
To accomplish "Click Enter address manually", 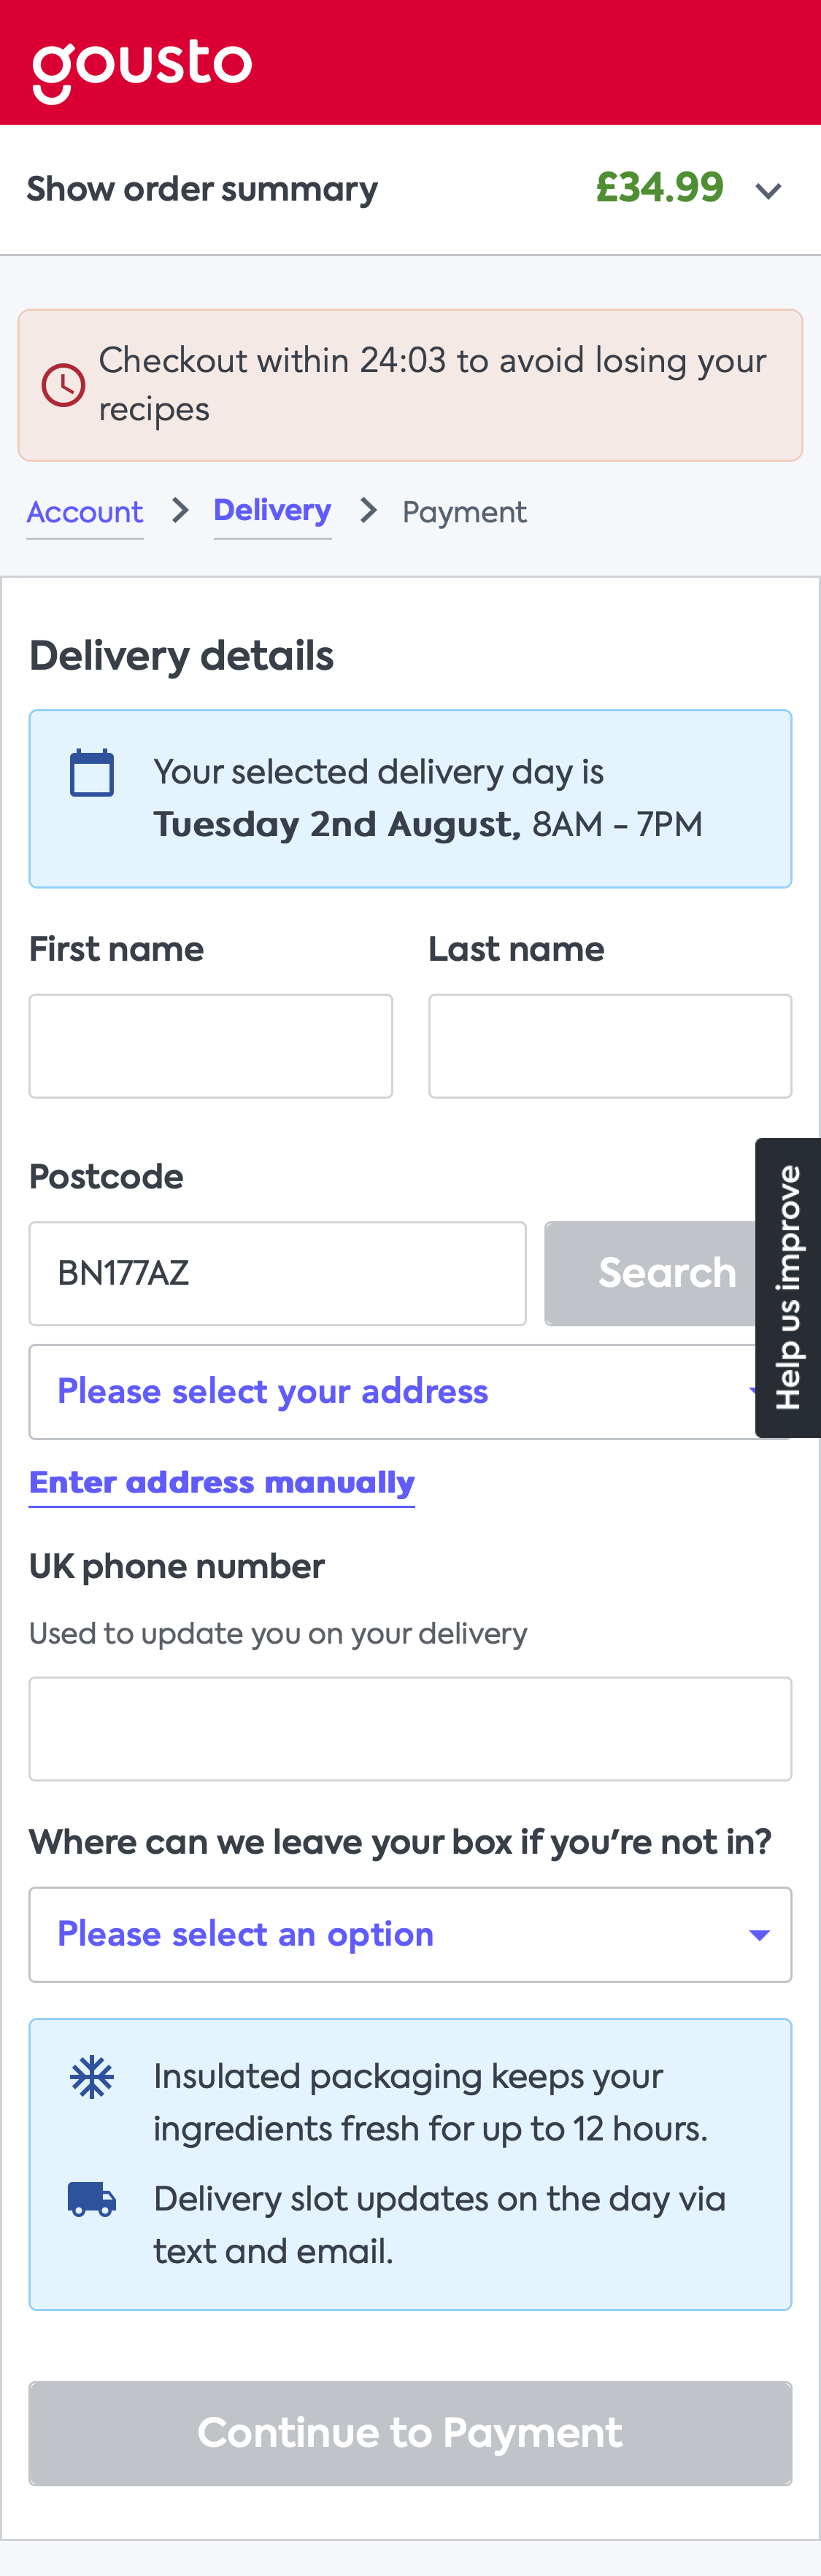I will pos(221,1482).
